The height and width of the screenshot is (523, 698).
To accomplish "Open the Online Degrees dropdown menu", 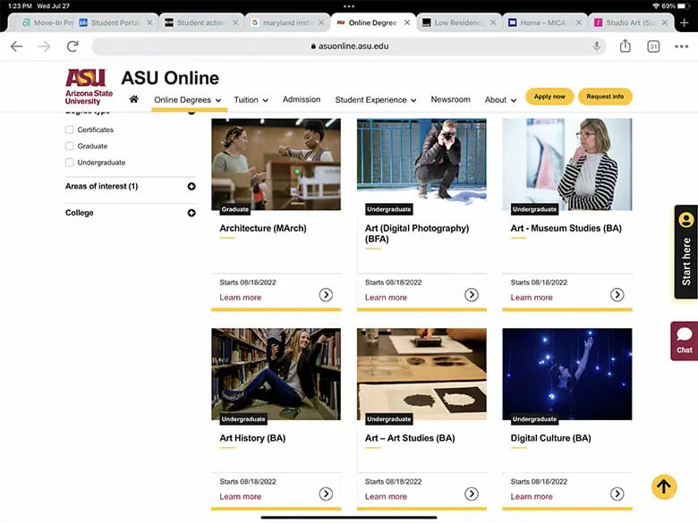I will coord(187,100).
